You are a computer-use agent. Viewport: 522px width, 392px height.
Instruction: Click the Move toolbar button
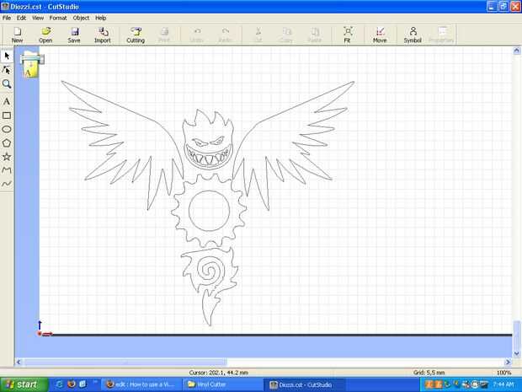(380, 35)
